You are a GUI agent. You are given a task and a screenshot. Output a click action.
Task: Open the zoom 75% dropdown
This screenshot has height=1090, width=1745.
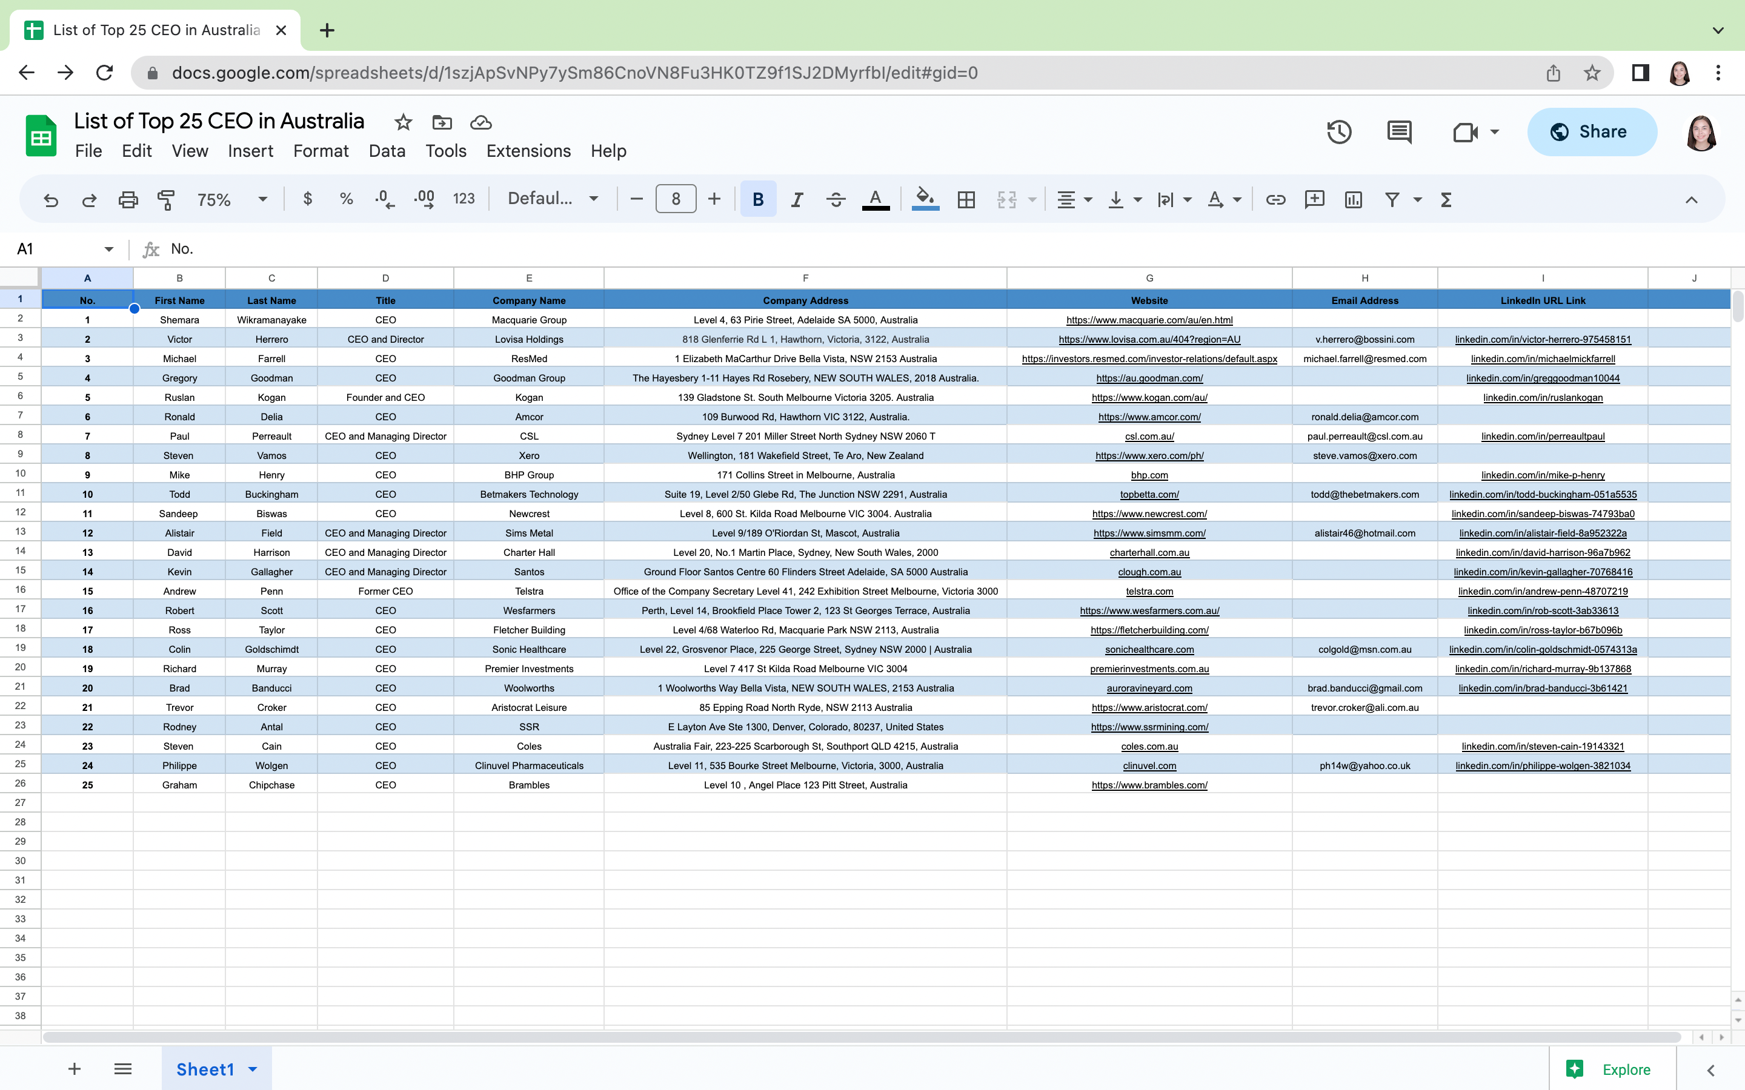point(232,200)
